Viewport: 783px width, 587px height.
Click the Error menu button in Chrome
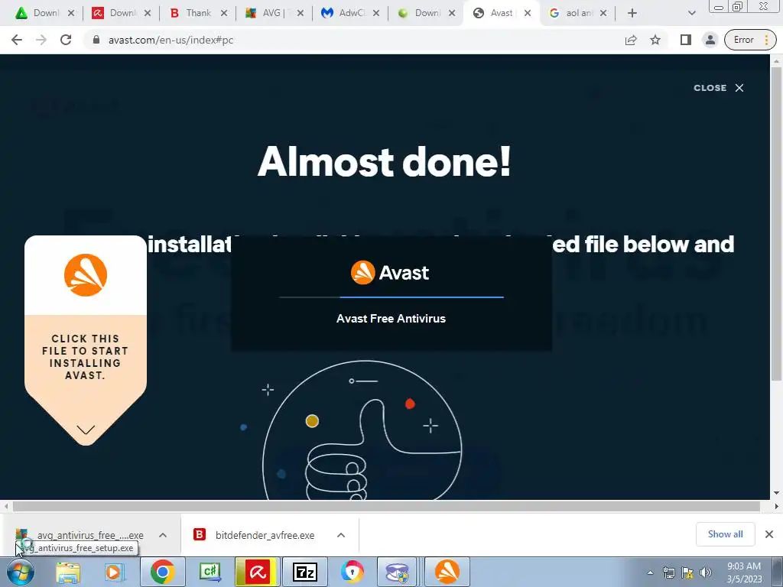(x=750, y=40)
